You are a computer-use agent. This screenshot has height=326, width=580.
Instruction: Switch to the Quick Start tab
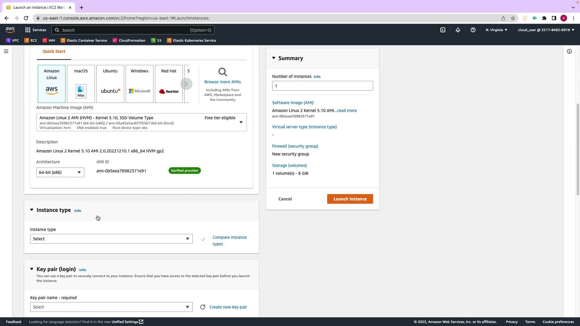[54, 51]
